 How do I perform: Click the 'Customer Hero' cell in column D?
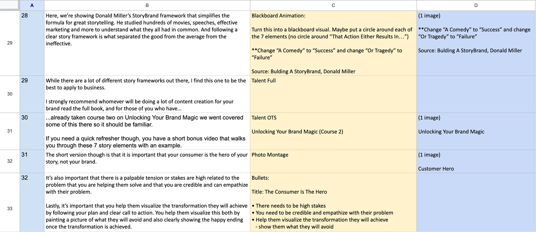point(476,161)
